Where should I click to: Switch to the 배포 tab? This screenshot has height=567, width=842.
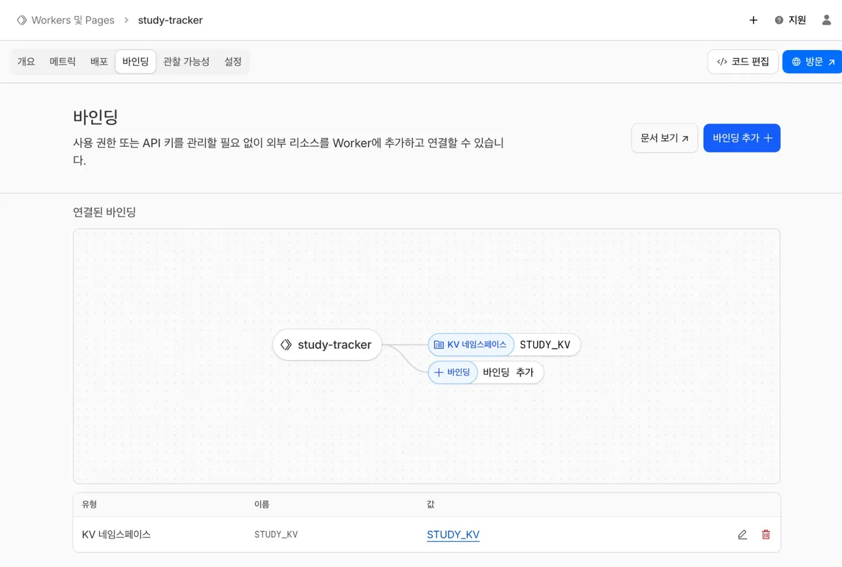pos(99,62)
